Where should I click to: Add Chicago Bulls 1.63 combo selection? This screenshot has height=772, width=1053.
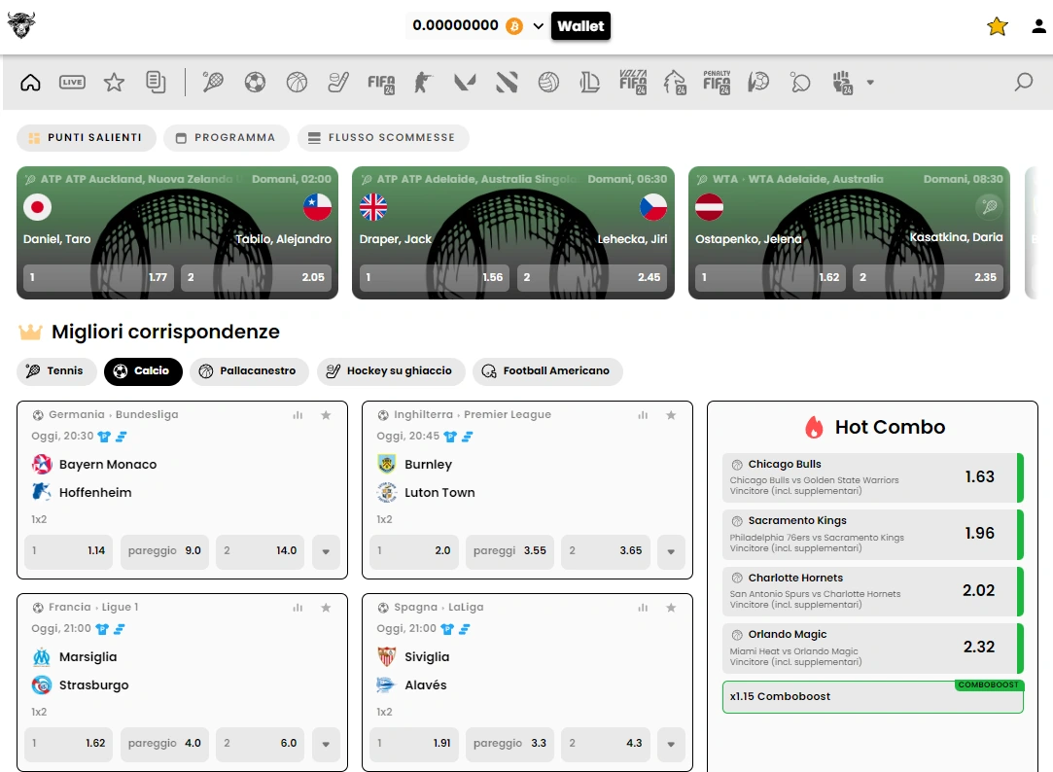tap(873, 478)
